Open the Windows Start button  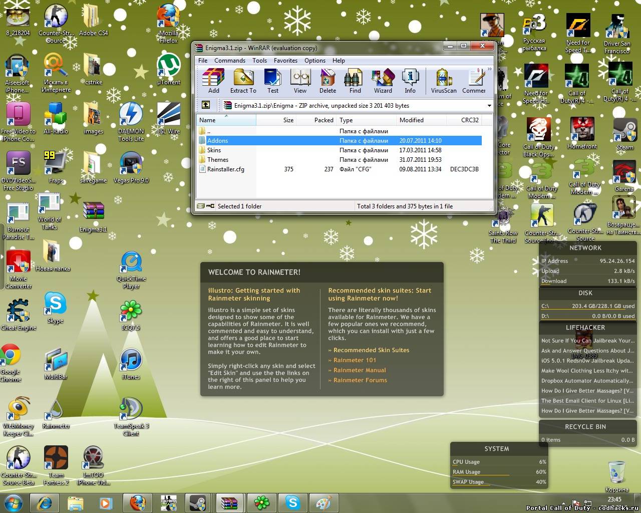click(13, 502)
